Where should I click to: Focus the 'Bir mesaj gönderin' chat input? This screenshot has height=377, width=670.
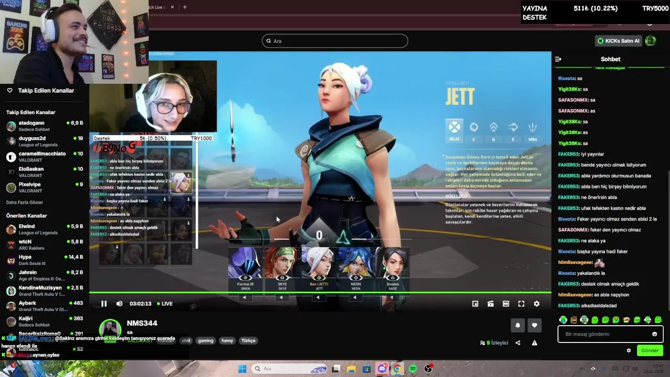610,334
